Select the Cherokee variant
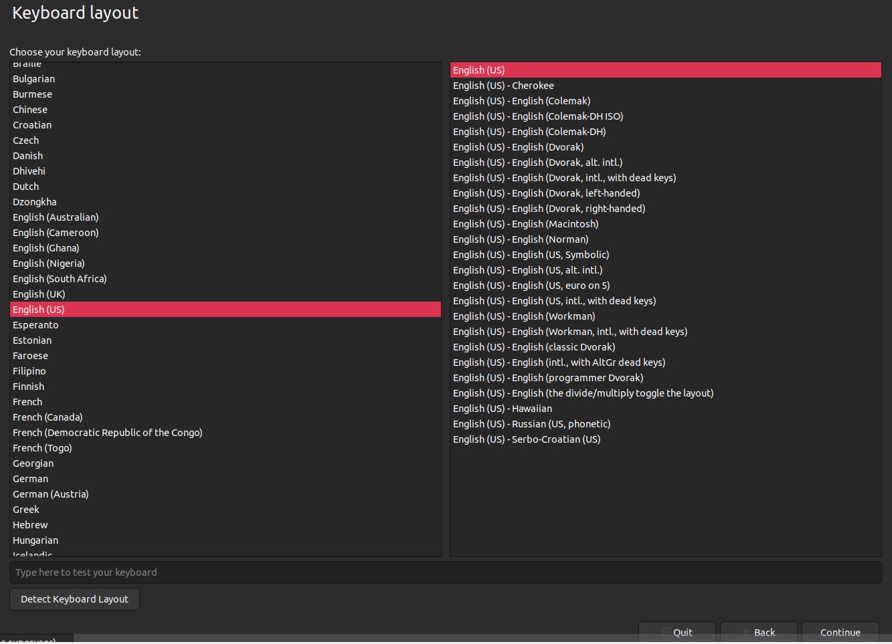Viewport: 892px width, 644px height. click(x=503, y=86)
